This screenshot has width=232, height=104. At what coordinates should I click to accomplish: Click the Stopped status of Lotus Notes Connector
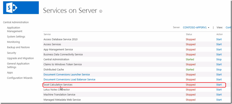point(191,90)
